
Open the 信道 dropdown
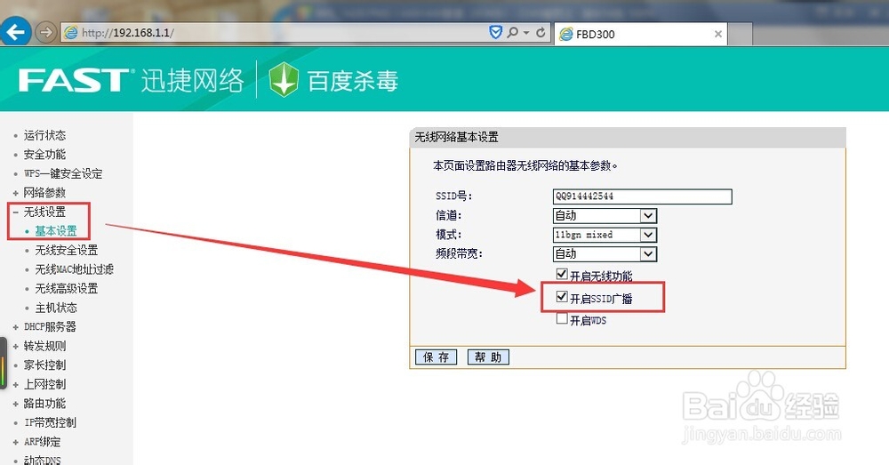click(605, 215)
